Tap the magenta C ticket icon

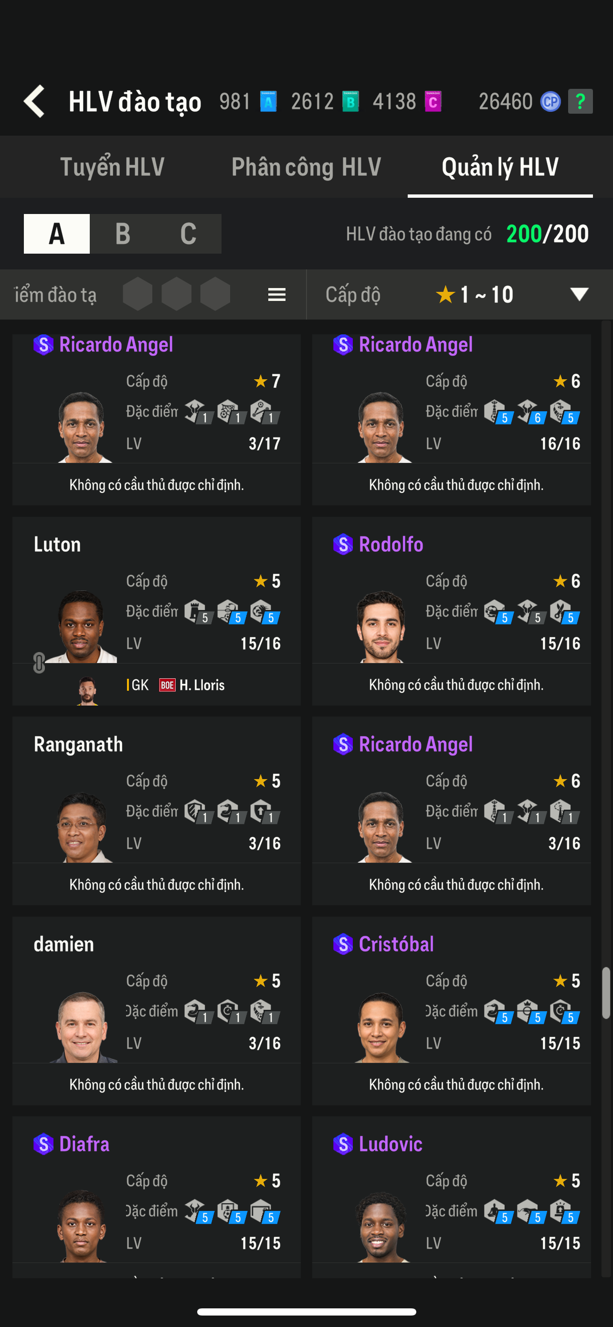433,101
